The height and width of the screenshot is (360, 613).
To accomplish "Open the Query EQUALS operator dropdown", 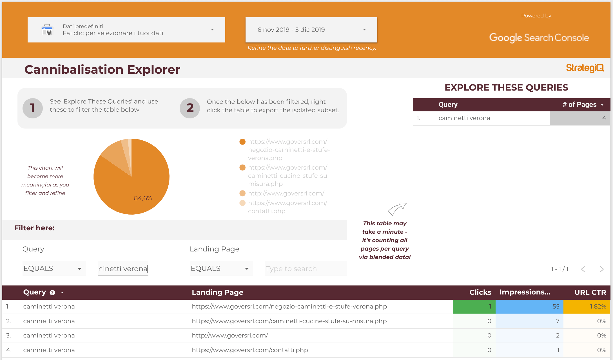I will [x=54, y=269].
